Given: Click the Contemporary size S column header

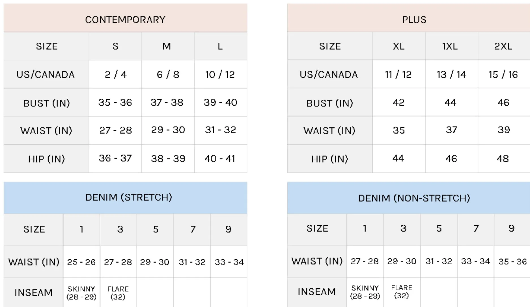Looking at the screenshot, I should (115, 46).
